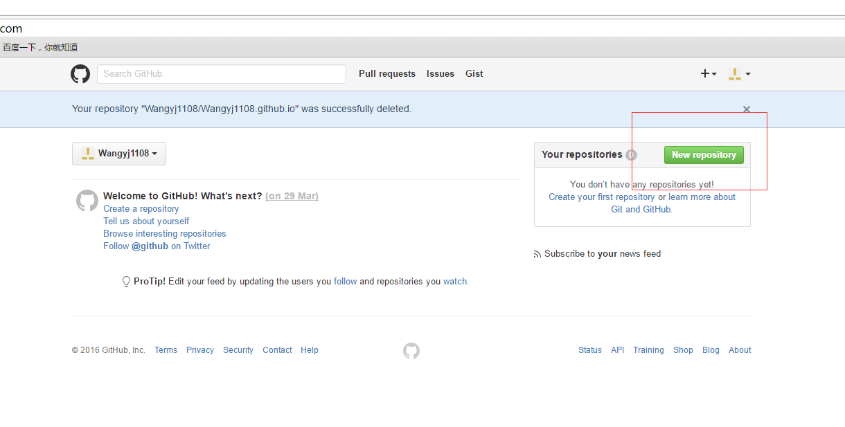Open the user avatar account menu
845x427 pixels.
point(739,73)
